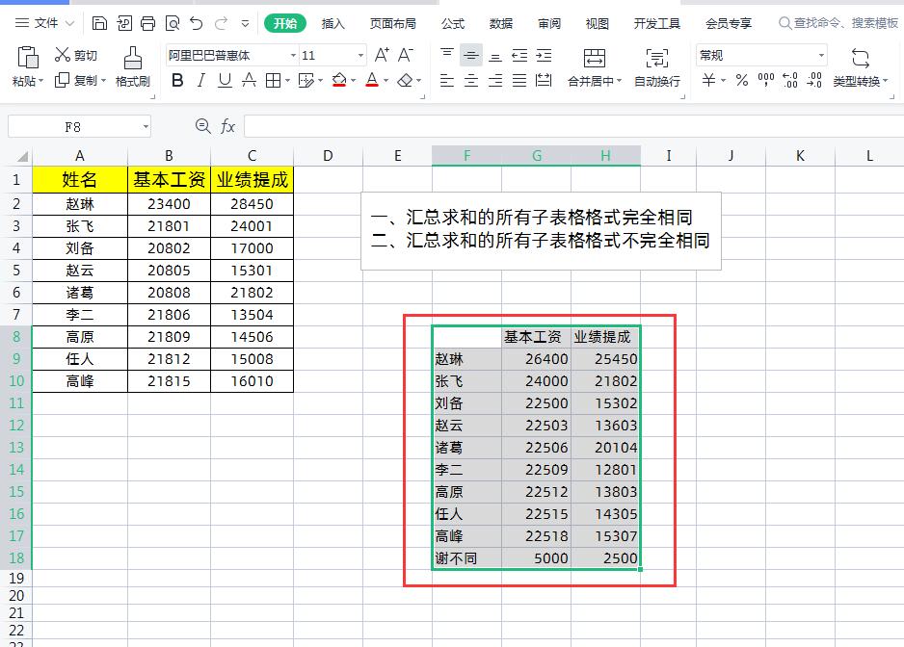Apply thousands separator format
904x647 pixels.
click(766, 80)
